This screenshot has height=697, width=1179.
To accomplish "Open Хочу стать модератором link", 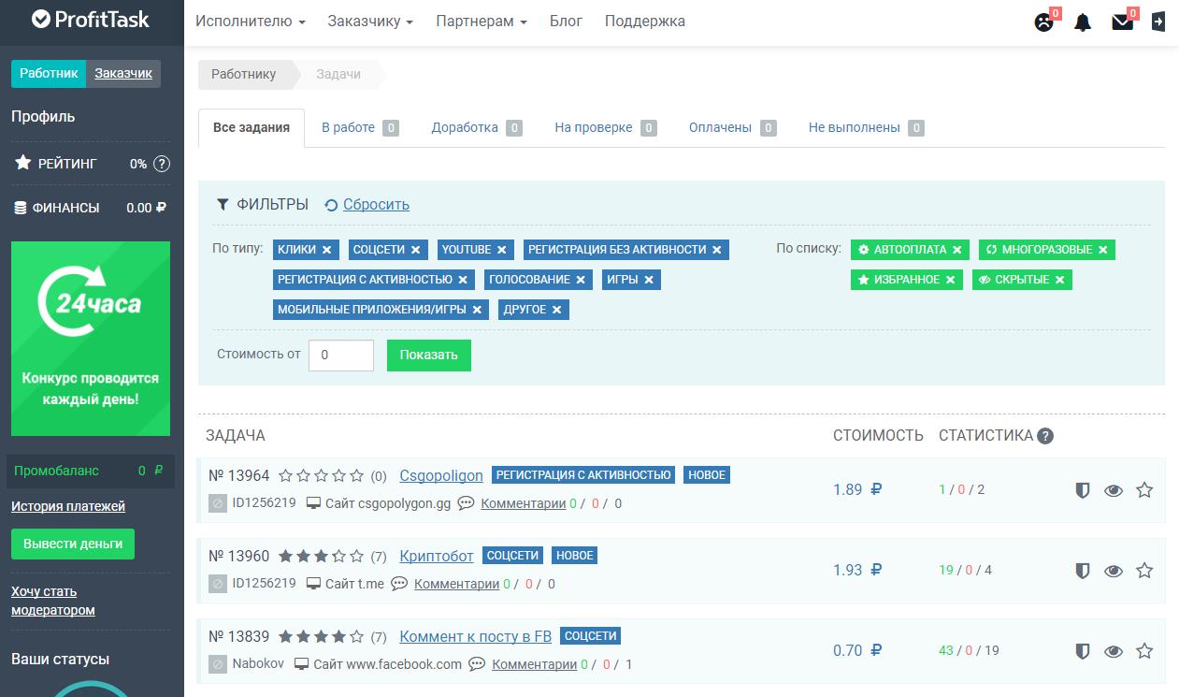I will (x=53, y=601).
